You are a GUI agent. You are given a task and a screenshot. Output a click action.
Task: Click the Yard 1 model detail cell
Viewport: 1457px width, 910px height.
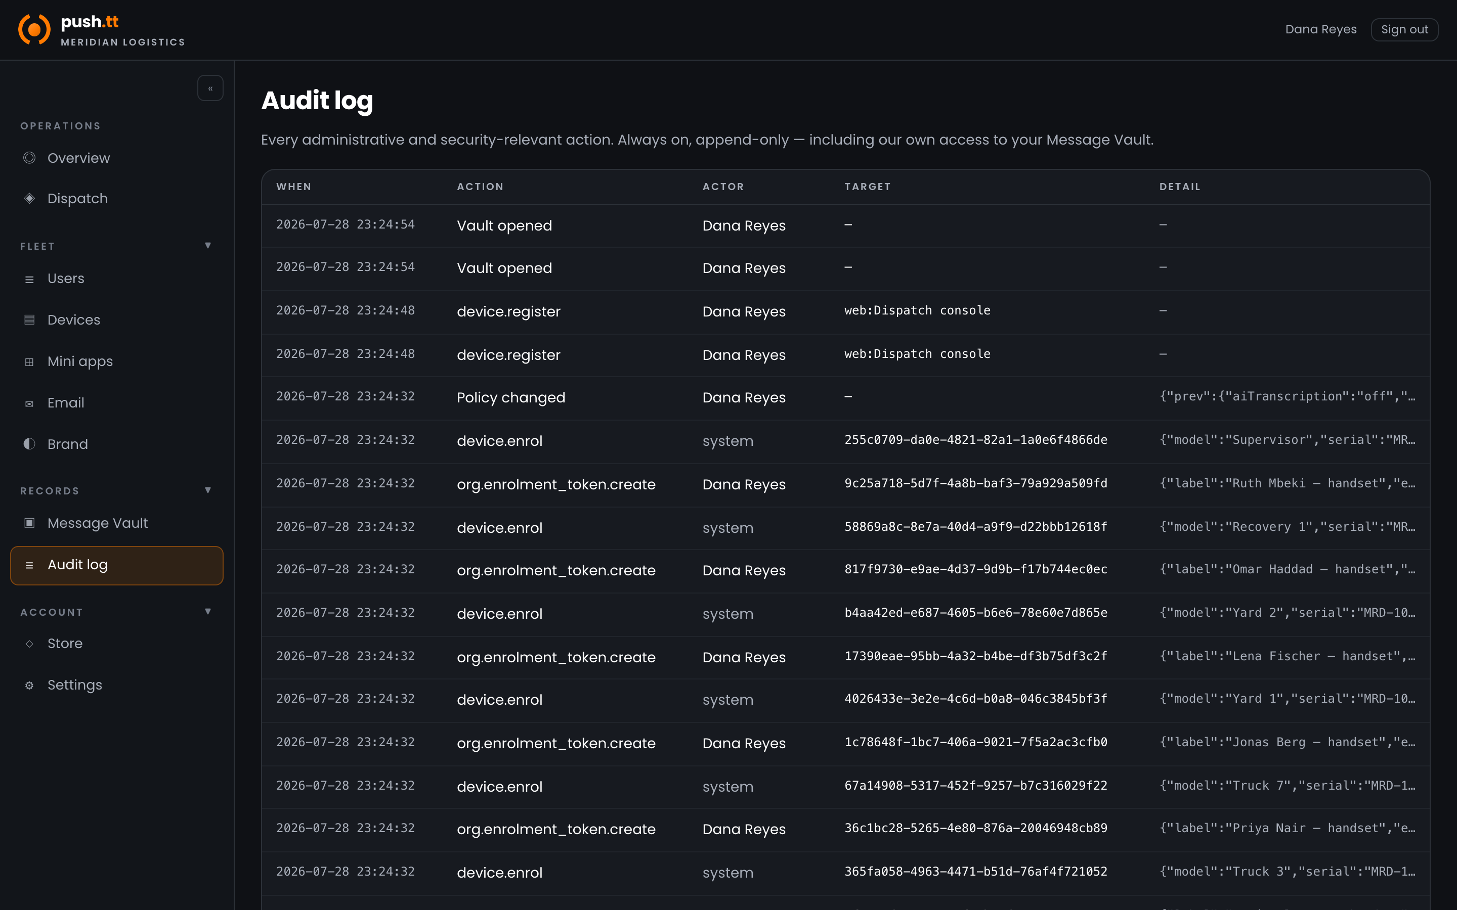(1287, 699)
